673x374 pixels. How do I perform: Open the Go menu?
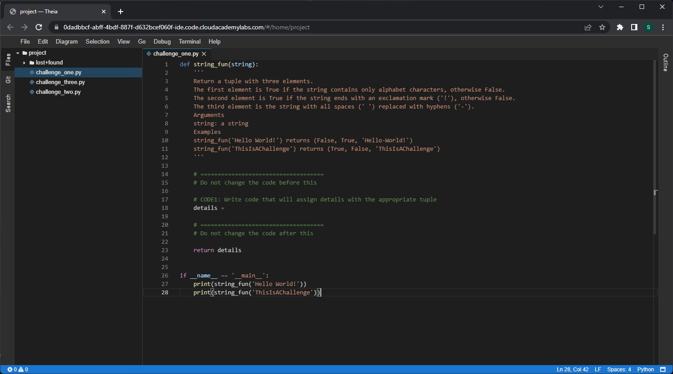click(142, 41)
